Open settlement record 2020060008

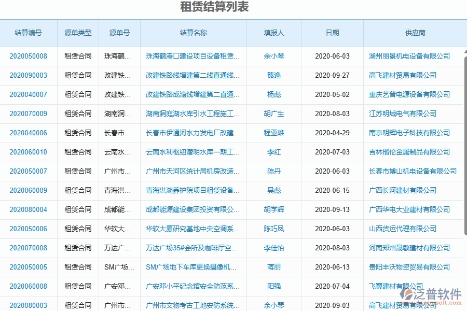pyautogui.click(x=29, y=286)
